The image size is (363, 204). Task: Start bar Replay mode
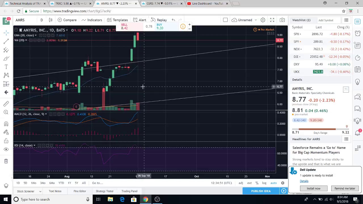159,20
